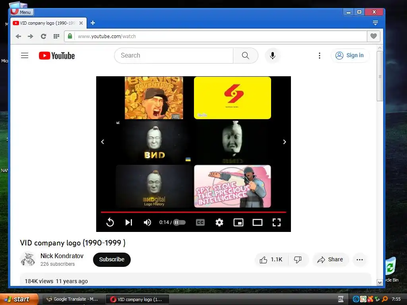Screen dimensions: 407x305
Task: Open YouTube hamburger guide menu
Action: 25,56
